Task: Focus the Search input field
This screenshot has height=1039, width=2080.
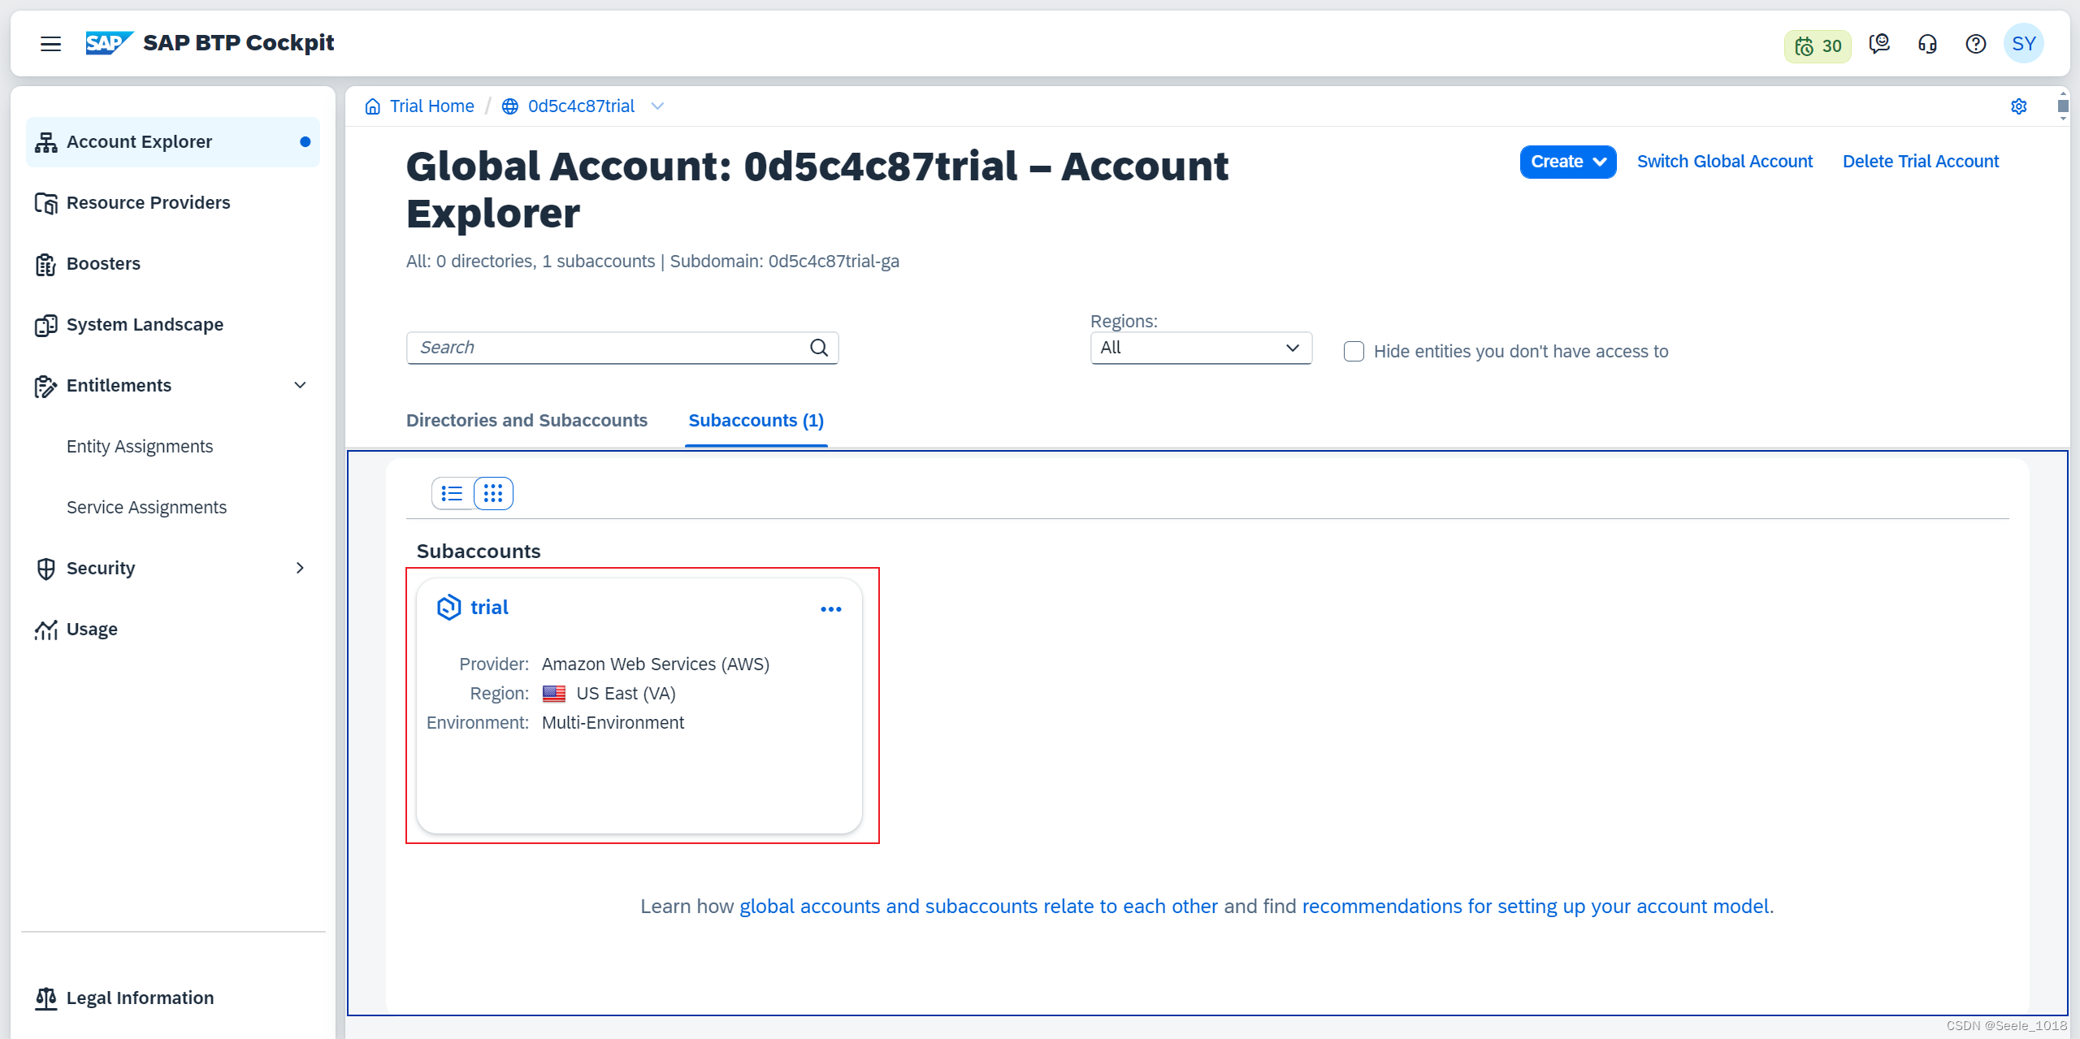Action: point(622,348)
